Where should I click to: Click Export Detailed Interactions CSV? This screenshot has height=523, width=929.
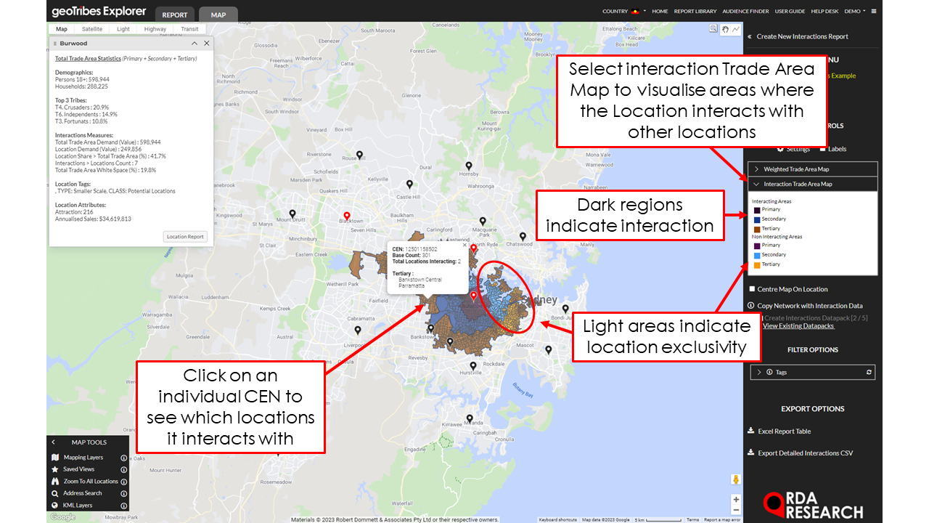tap(805, 453)
